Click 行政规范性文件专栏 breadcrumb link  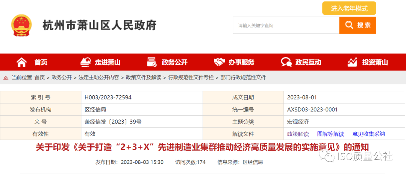pyautogui.click(x=191, y=77)
